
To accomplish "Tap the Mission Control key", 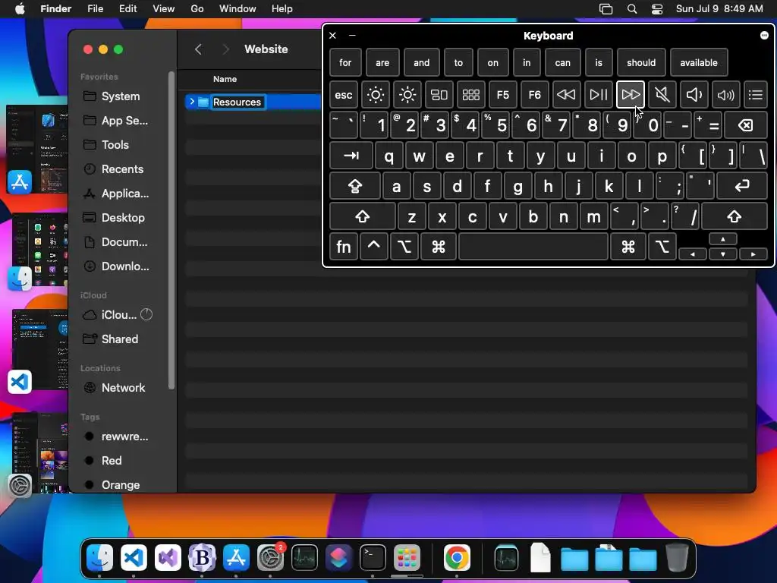I will pos(439,94).
